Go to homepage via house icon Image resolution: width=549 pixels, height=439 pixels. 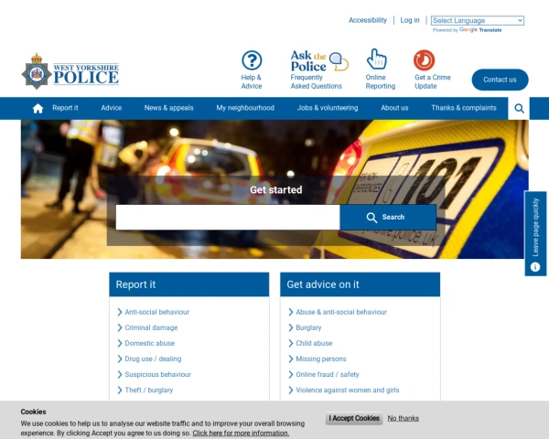(x=38, y=108)
